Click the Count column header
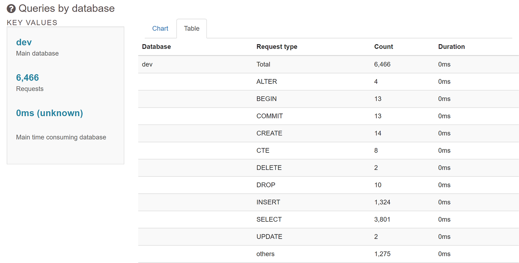The image size is (519, 263). pyautogui.click(x=384, y=47)
